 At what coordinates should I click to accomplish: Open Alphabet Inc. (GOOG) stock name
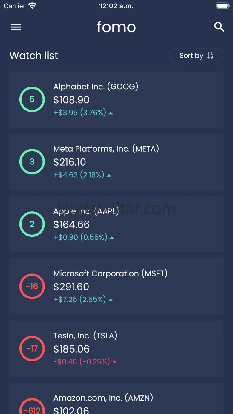[96, 87]
